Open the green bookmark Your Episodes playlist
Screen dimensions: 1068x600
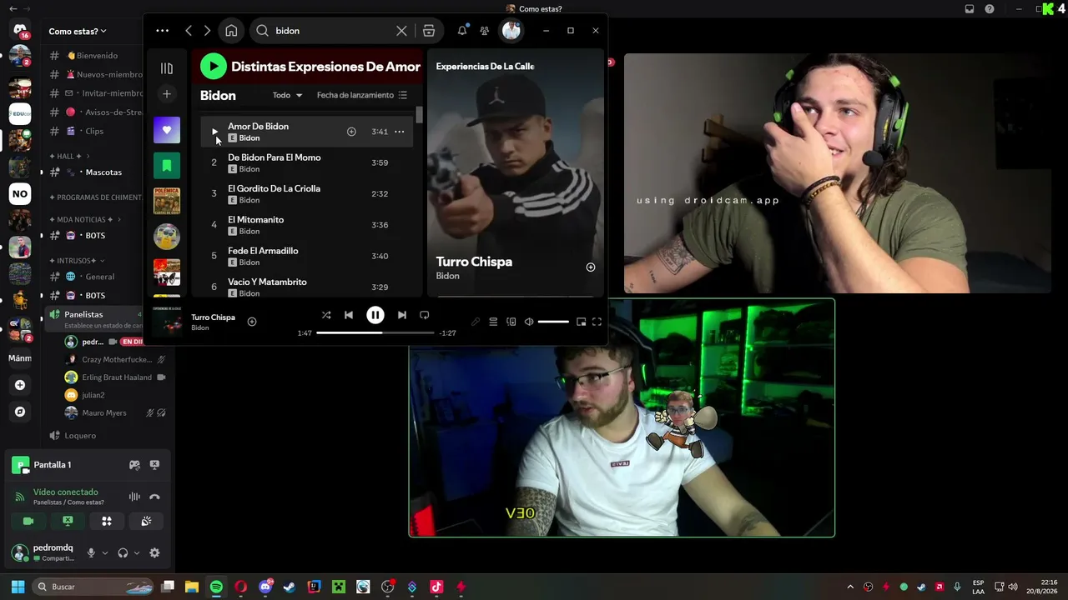click(167, 166)
